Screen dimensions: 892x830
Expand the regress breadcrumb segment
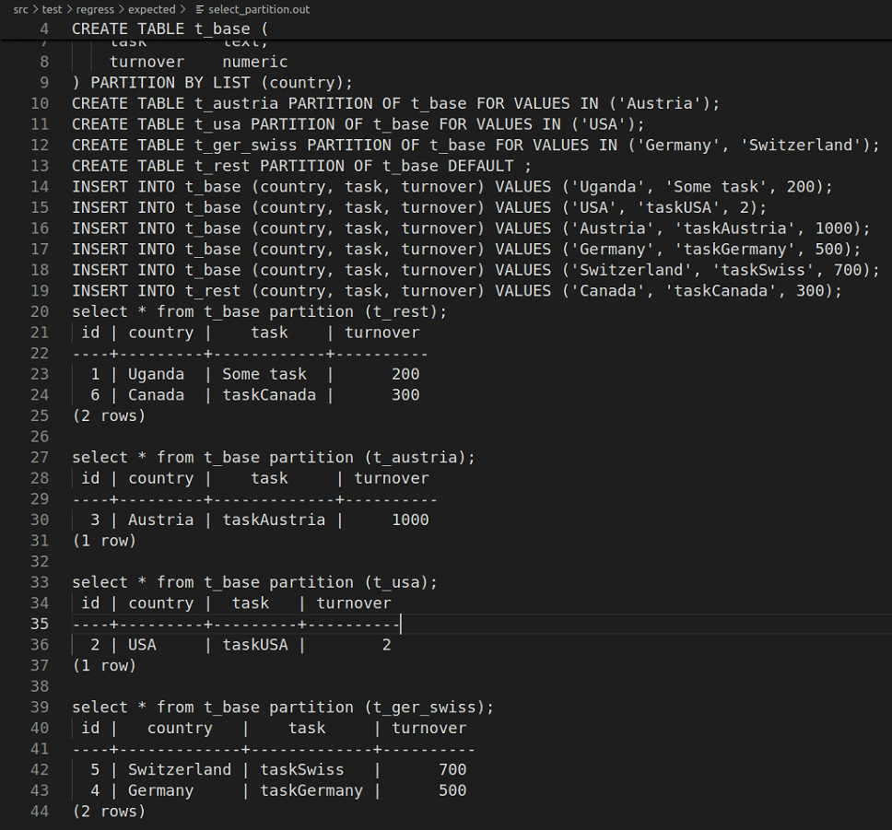pos(95,9)
